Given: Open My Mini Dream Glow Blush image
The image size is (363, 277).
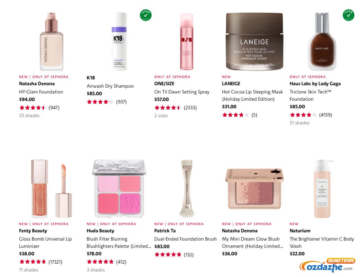Looking at the screenshot, I should click(254, 189).
